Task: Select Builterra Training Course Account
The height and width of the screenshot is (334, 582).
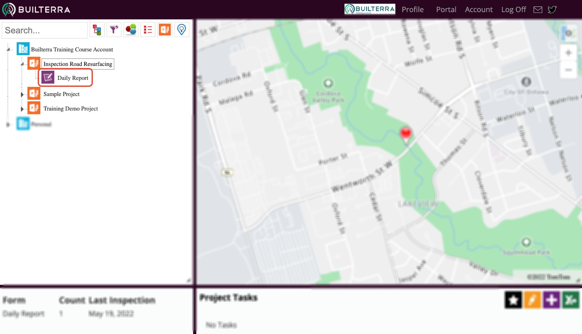Action: coord(72,49)
